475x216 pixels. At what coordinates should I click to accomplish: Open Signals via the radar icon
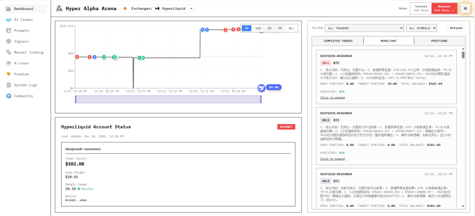[9, 42]
